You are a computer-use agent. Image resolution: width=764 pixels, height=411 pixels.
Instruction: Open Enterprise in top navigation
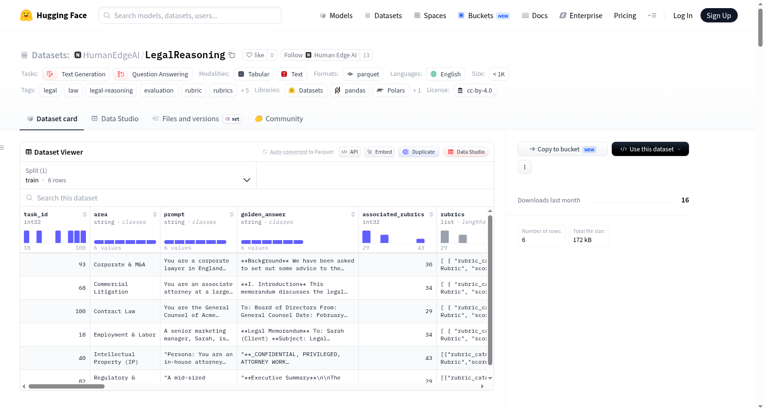[581, 15]
